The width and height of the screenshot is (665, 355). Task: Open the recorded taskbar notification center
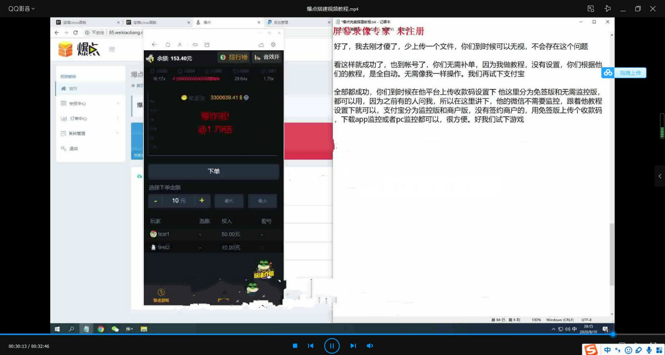tap(606, 329)
